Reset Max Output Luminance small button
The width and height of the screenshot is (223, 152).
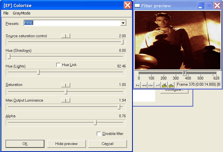click(65, 100)
